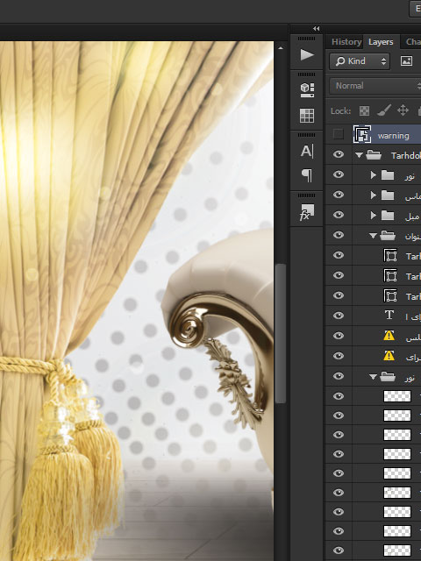Collapse the Tarhdol group
The width and height of the screenshot is (421, 561).
[x=359, y=155]
